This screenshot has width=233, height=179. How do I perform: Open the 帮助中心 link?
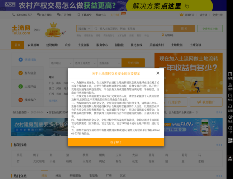pyautogui.click(x=101, y=15)
